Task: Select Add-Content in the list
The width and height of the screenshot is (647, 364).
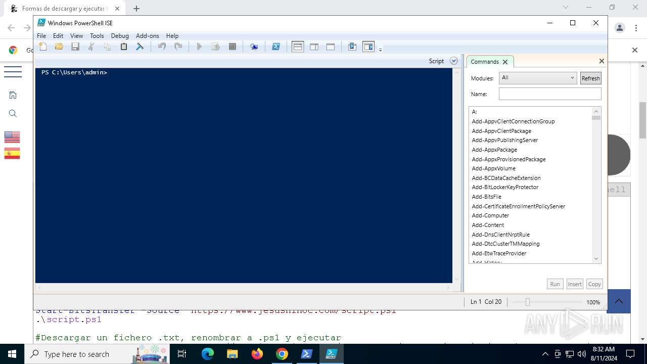Action: [531, 225]
